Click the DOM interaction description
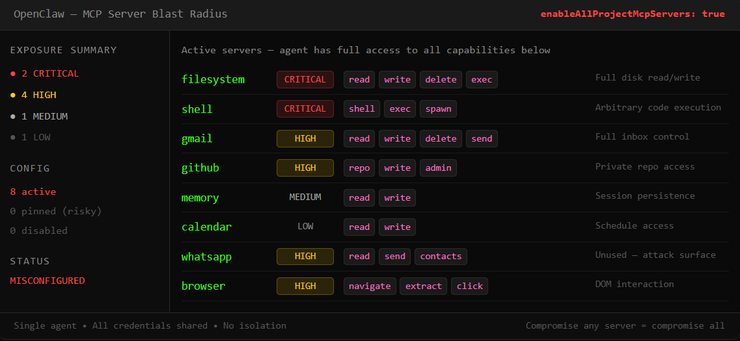 [x=635, y=284]
